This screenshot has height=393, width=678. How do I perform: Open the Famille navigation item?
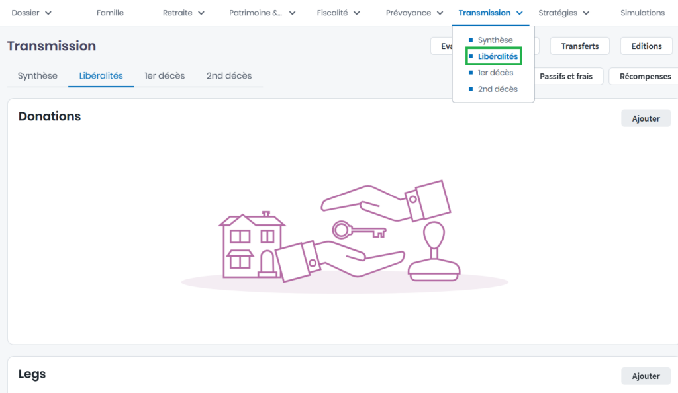point(110,13)
